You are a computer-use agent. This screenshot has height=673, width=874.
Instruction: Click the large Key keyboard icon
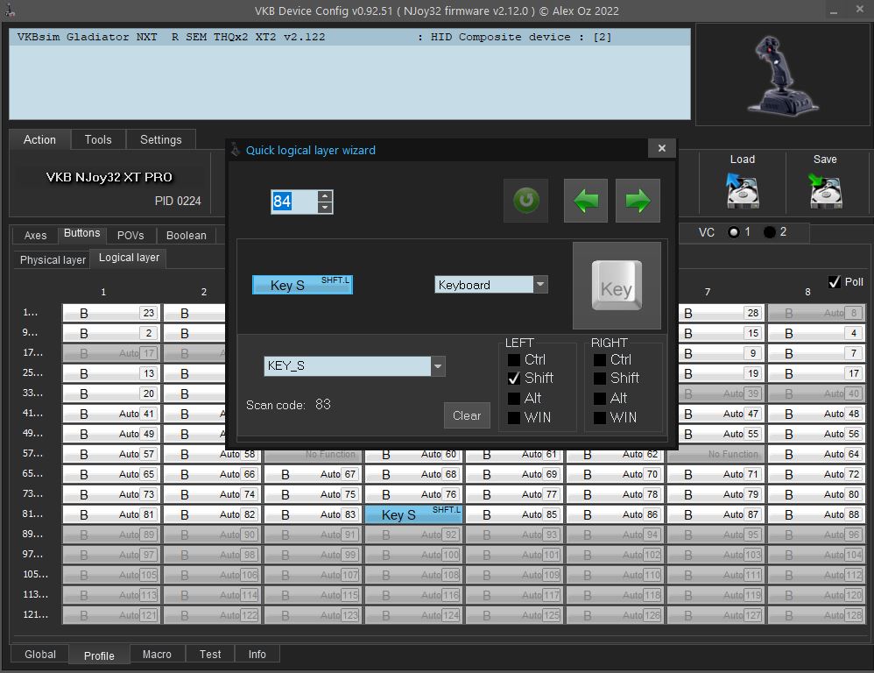(x=617, y=286)
